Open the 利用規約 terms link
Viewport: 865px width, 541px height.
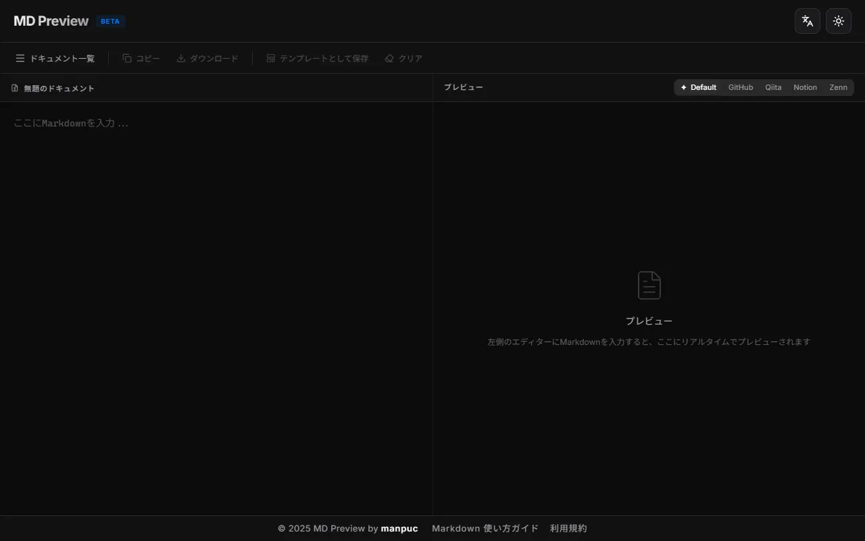pyautogui.click(x=568, y=528)
